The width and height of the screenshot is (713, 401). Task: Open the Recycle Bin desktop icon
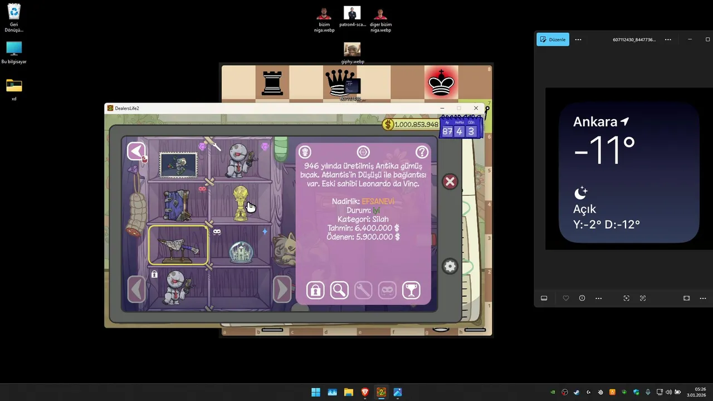click(x=14, y=18)
